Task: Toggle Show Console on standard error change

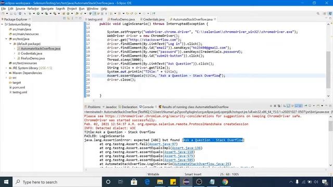Action: (301, 106)
